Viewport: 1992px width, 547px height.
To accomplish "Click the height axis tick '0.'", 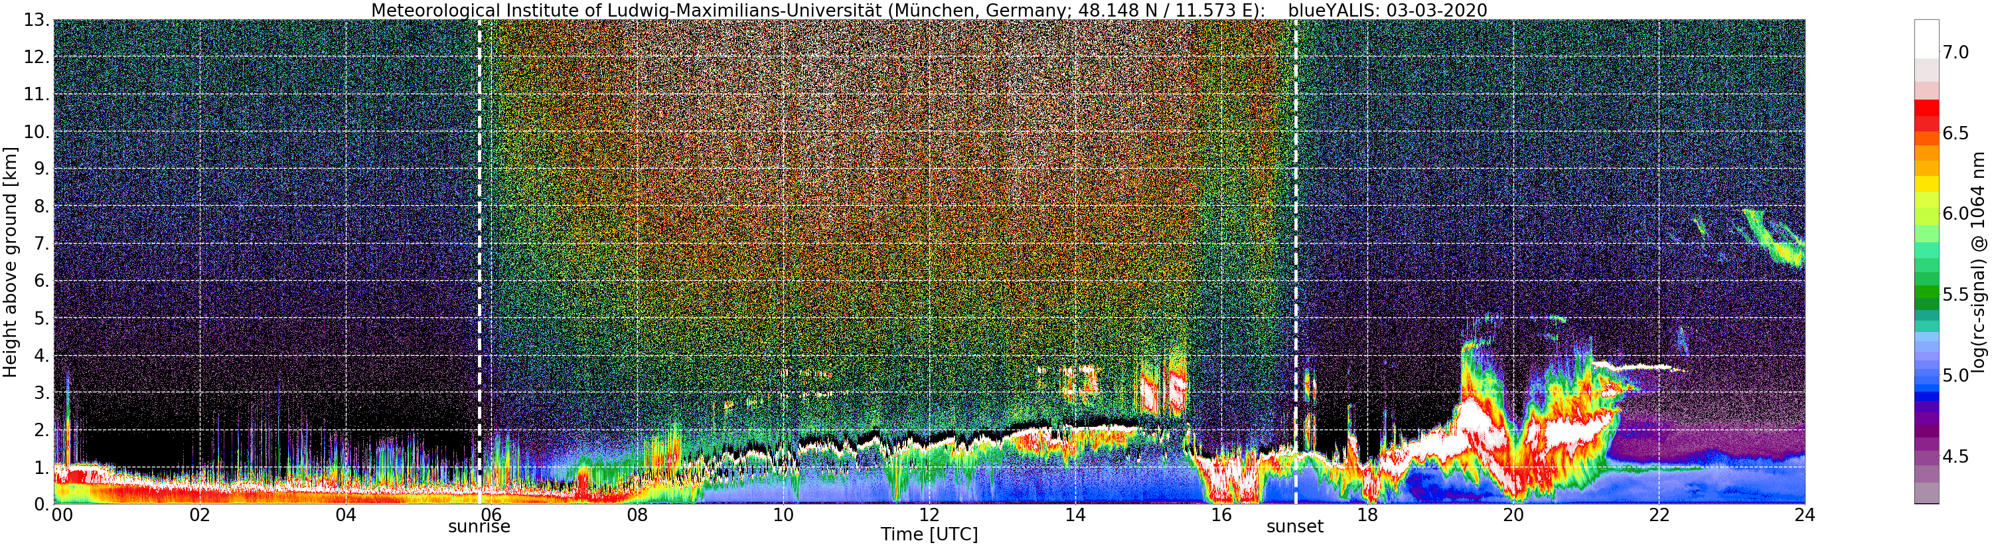I will (x=41, y=504).
